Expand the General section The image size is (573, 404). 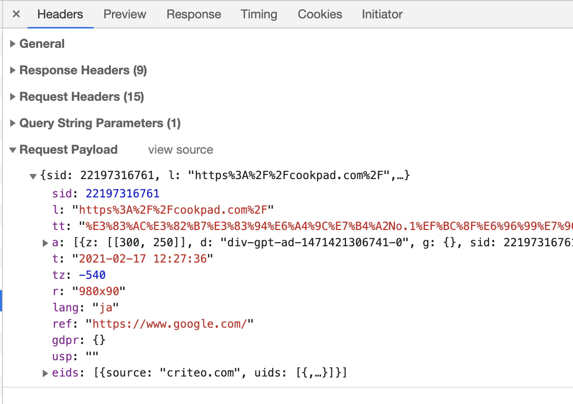point(13,44)
